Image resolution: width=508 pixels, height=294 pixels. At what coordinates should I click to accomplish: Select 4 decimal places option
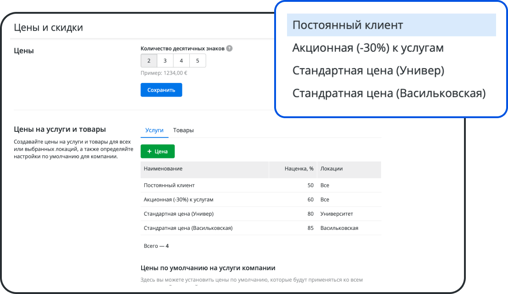181,60
